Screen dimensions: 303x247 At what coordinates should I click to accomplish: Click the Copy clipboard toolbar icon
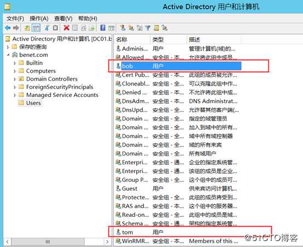pyautogui.click(x=55, y=28)
